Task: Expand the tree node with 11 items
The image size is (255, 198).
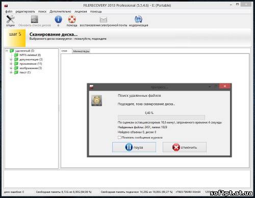Action: tap(11, 64)
